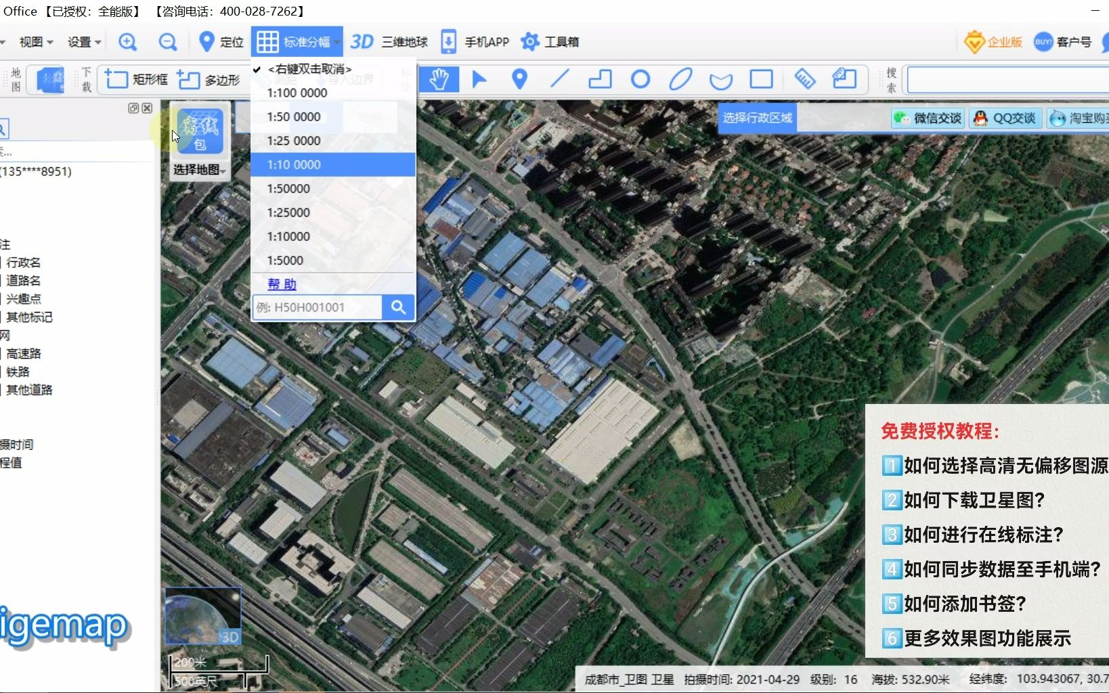Select the 矩形框 rectangle download tool
The width and height of the screenshot is (1109, 693).
click(x=136, y=80)
